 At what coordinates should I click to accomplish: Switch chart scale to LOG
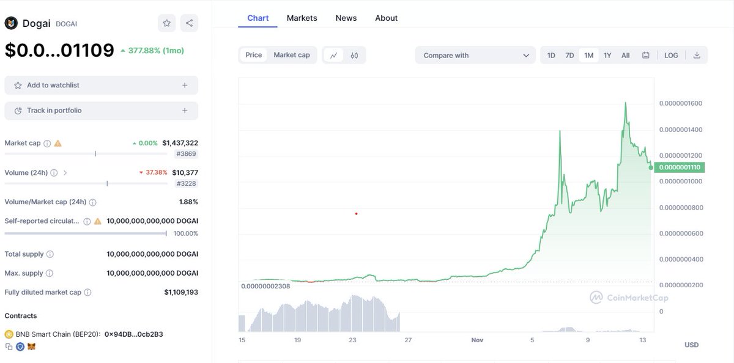coord(671,55)
